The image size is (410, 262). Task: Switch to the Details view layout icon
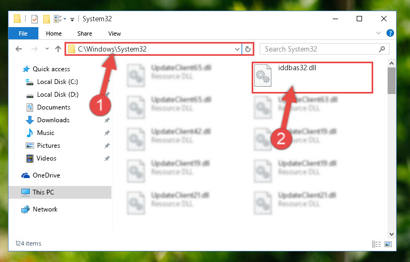point(376,244)
